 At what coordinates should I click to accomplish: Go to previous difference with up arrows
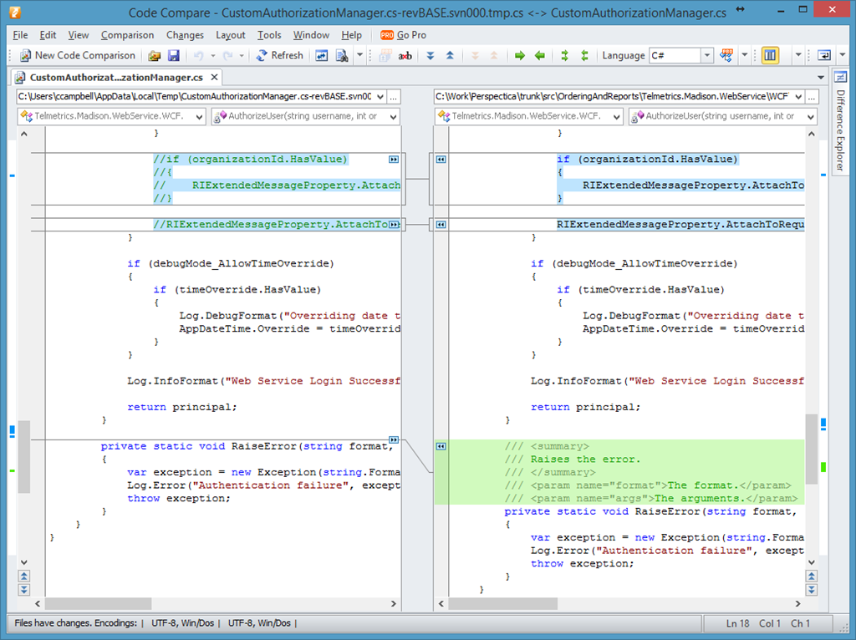[450, 56]
